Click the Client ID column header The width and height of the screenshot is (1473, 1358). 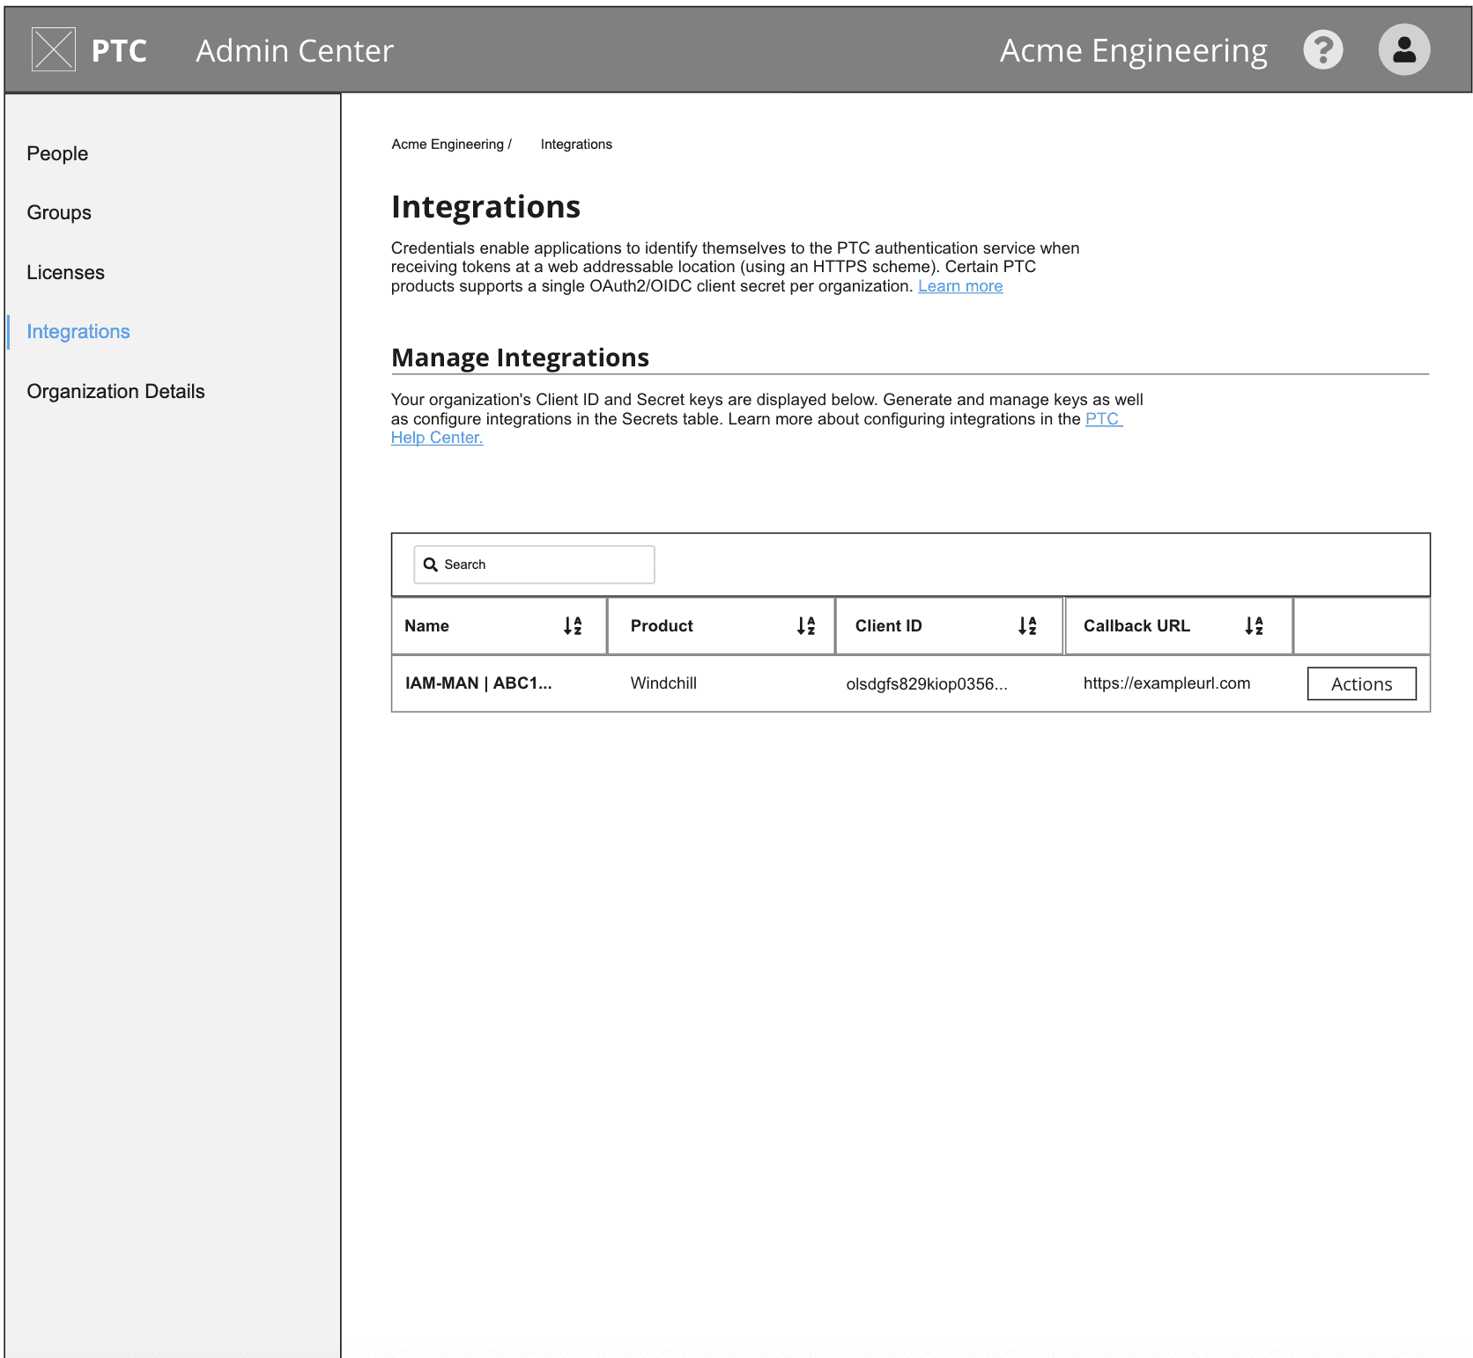(x=950, y=626)
